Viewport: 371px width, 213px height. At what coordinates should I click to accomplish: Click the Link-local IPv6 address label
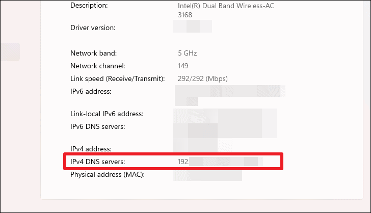point(107,114)
